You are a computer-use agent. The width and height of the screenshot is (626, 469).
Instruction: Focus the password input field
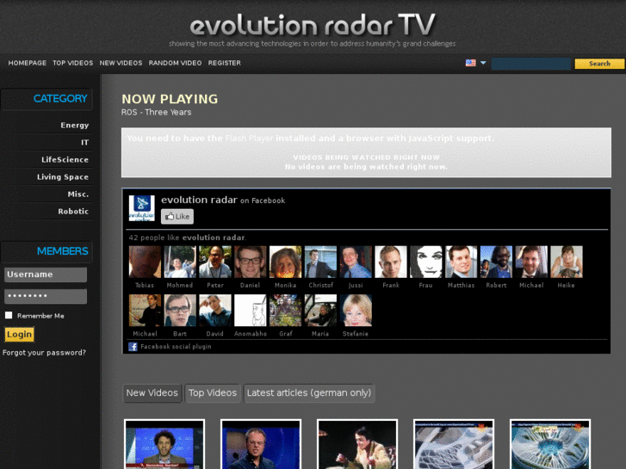pos(46,296)
